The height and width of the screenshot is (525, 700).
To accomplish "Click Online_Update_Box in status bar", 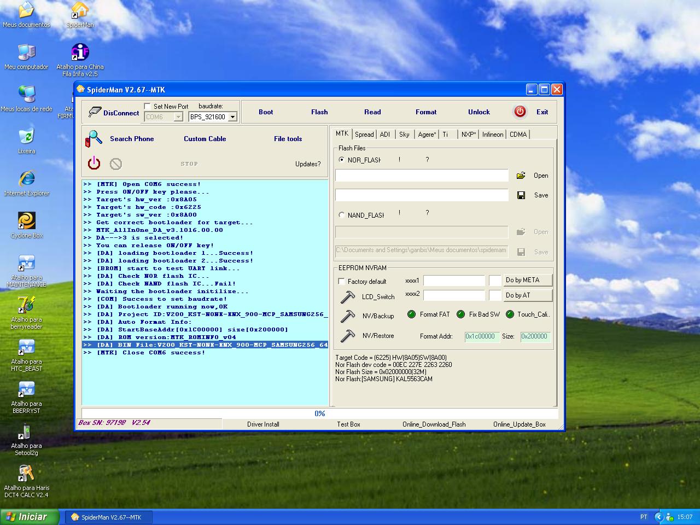I will [520, 424].
